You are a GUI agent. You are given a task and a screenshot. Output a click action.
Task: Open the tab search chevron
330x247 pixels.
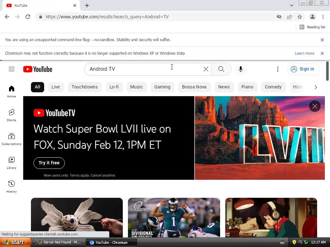(291, 5)
